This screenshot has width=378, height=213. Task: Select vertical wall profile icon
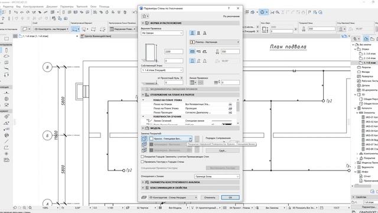tap(192, 61)
